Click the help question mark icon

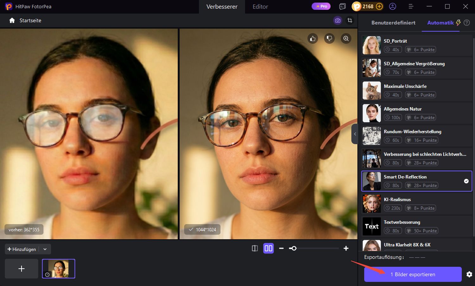click(466, 23)
